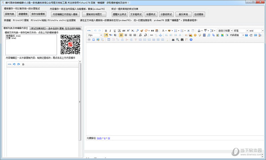
Task: Align text left in the main editor
Action: [x=121, y=35]
